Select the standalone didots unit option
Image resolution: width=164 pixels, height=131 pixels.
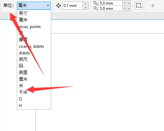click(34, 53)
